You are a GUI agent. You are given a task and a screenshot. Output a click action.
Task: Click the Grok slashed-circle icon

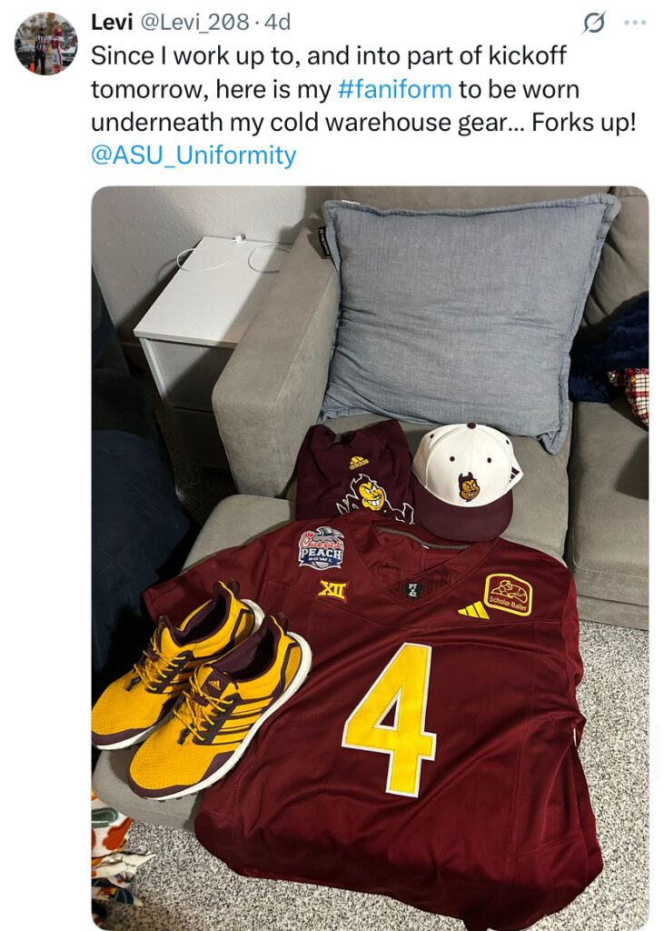coord(594,23)
